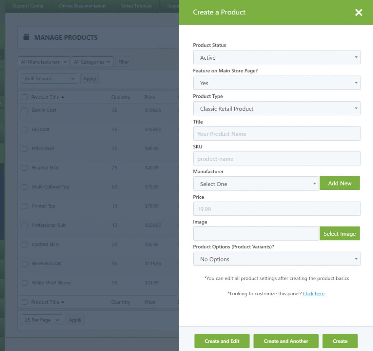373x351 pixels.
Task: Close the Create a Product panel
Action: (x=359, y=12)
